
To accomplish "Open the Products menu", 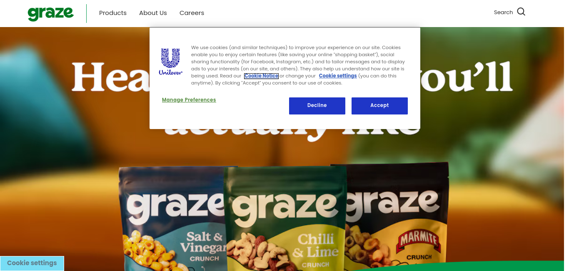I will (x=113, y=13).
